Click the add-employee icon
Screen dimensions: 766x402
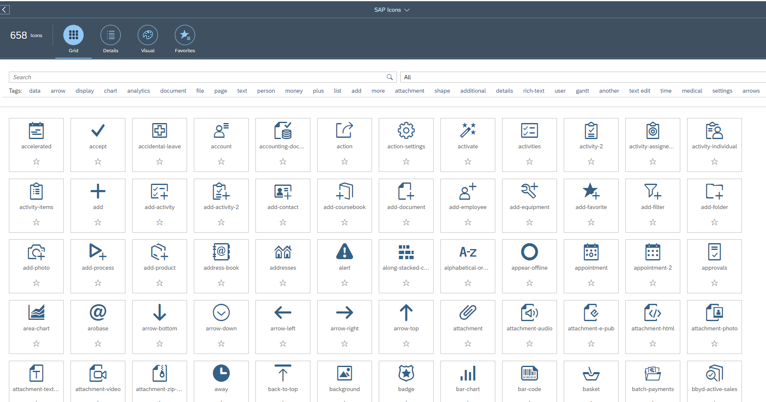pos(467,192)
